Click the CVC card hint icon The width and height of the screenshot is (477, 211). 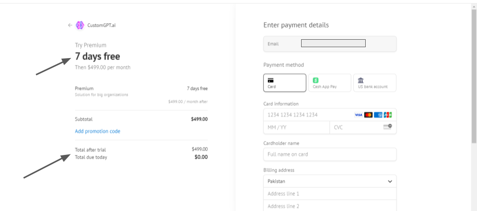388,127
